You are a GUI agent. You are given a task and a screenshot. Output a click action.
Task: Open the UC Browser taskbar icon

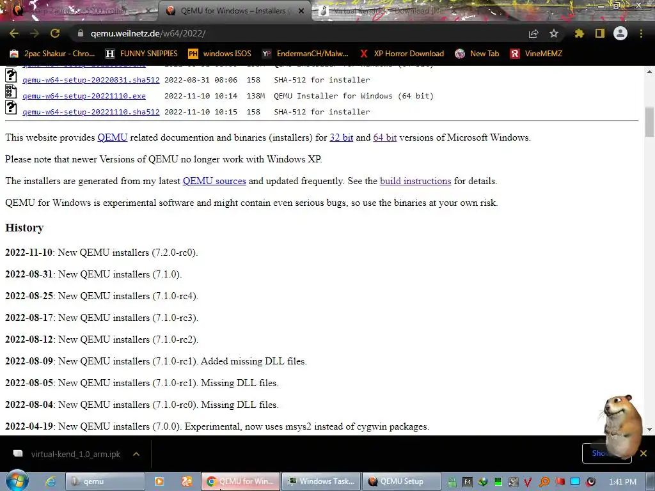coord(187,481)
